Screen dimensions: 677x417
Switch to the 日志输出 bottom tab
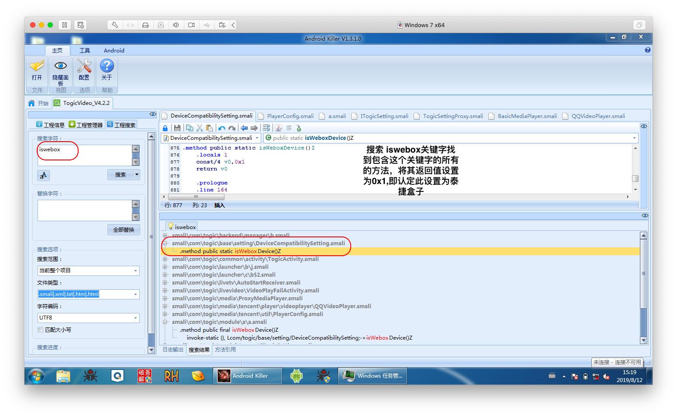coord(173,349)
